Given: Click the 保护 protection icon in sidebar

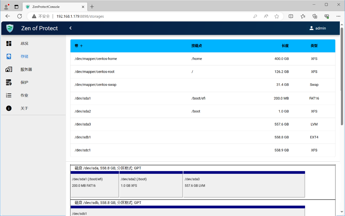Looking at the screenshot, I should tap(9, 82).
